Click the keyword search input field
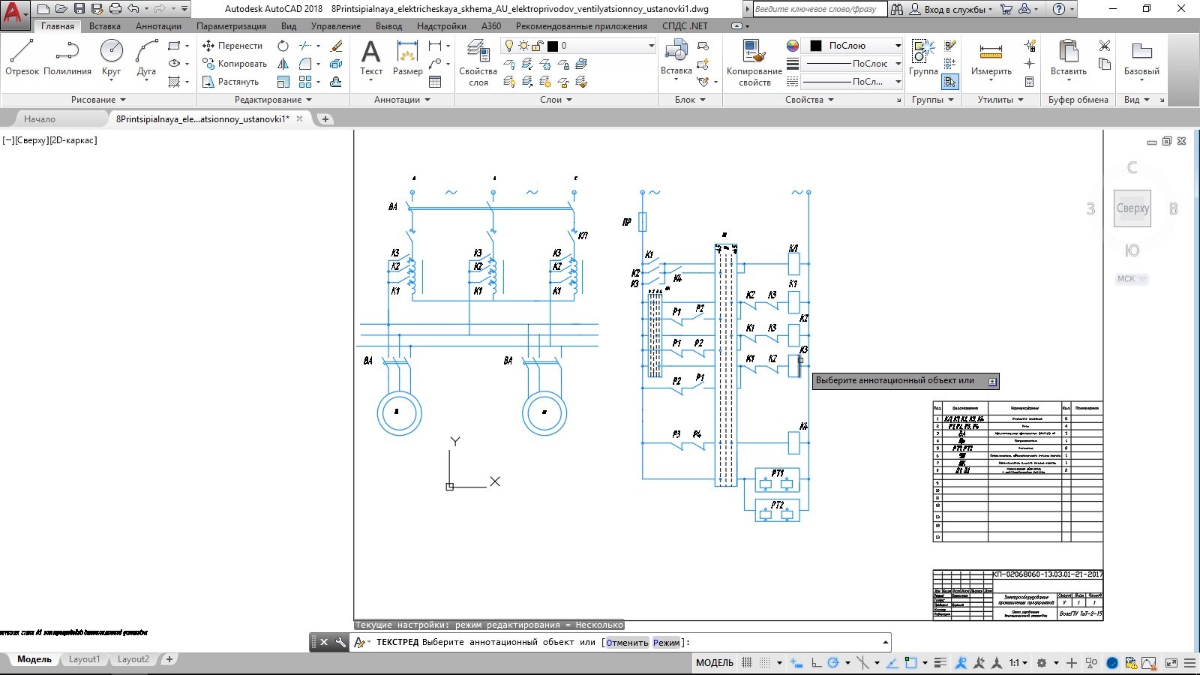The image size is (1200, 675). (819, 9)
